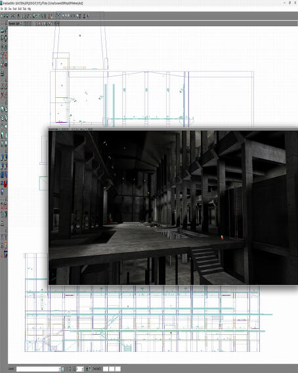
Task: Click the Save map toolbar icon
Action: (7, 16)
